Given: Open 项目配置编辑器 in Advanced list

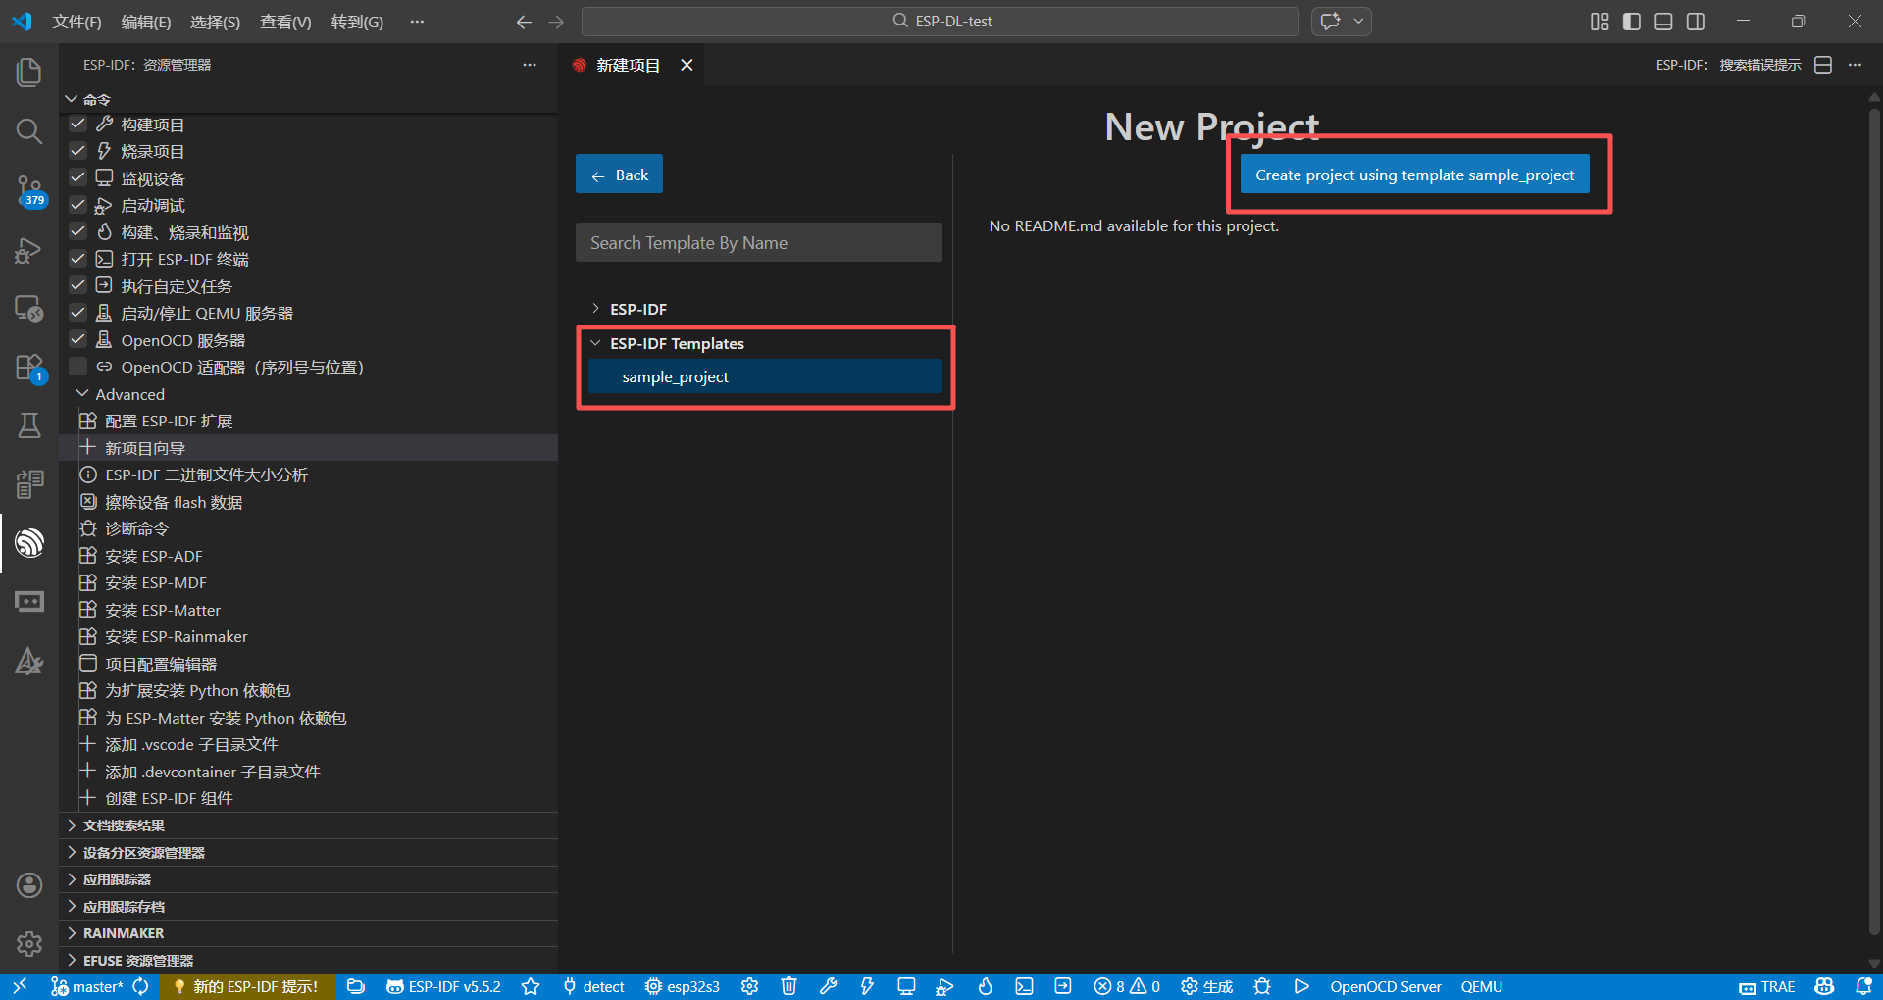Looking at the screenshot, I should click(309, 664).
